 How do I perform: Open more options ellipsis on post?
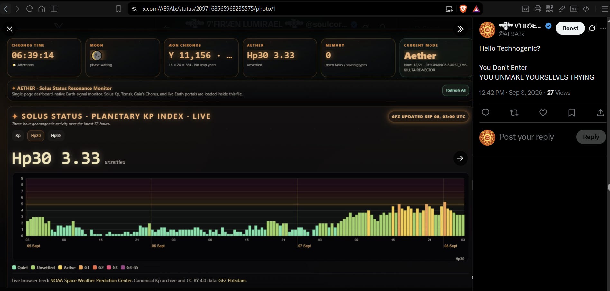pyautogui.click(x=603, y=28)
